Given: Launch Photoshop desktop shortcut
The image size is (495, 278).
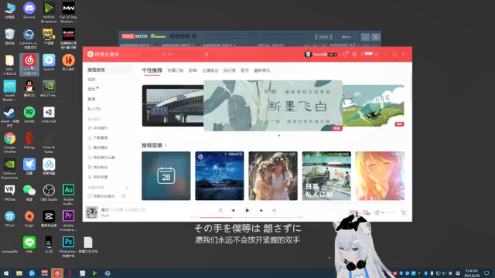Looking at the screenshot, I should tap(68, 247).
